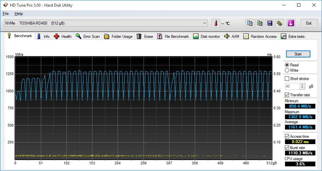Open the Error Scan tab

[88, 37]
